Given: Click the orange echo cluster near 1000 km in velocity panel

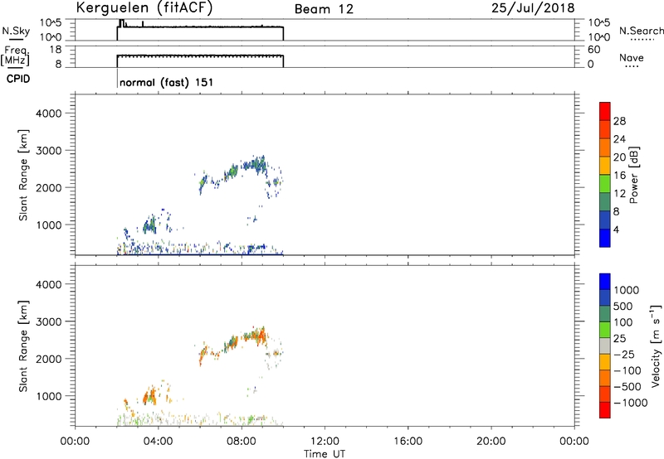Looking at the screenshot, I should pos(149,396).
